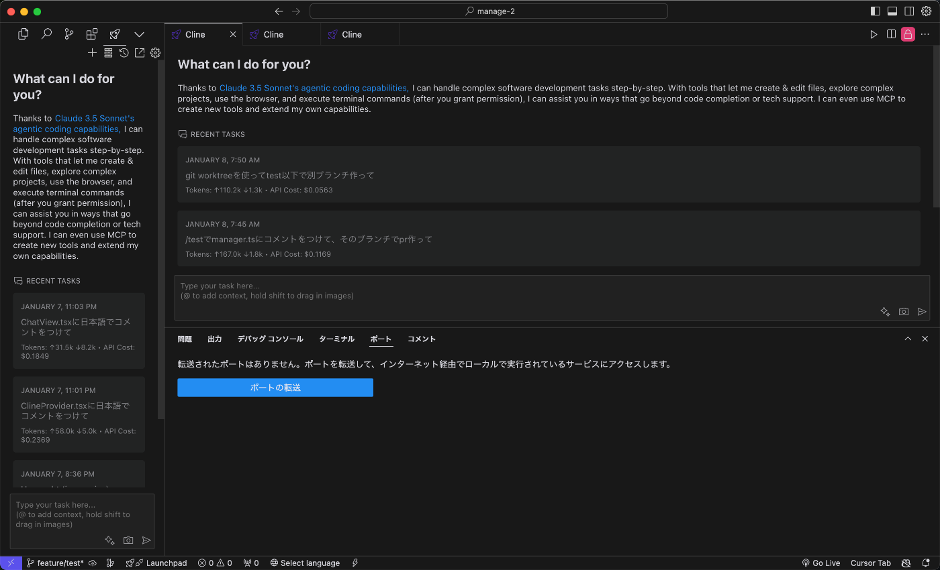Viewport: 940px width, 570px height.
Task: View Cline task history via clock icon
Action: pyautogui.click(x=124, y=52)
